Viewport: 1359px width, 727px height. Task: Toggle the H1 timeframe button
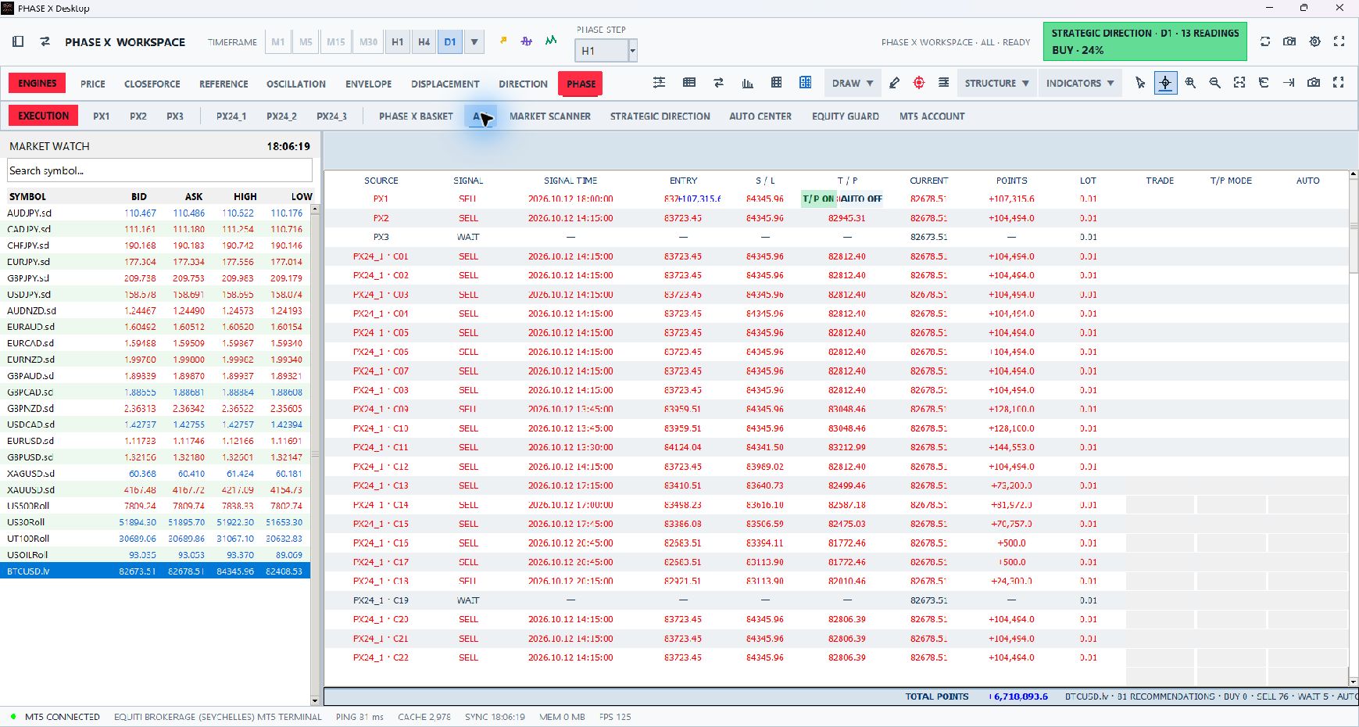398,42
